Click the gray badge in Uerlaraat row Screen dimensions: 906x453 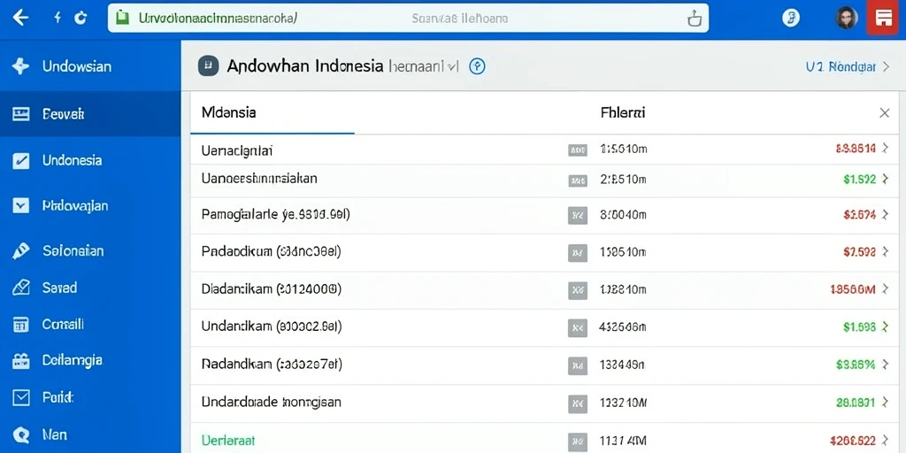point(577,441)
